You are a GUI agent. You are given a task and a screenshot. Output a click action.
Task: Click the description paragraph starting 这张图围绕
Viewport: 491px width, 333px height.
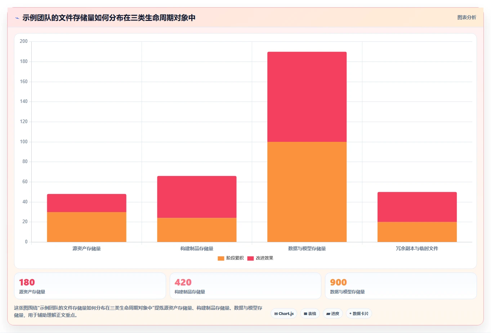[x=138, y=311]
